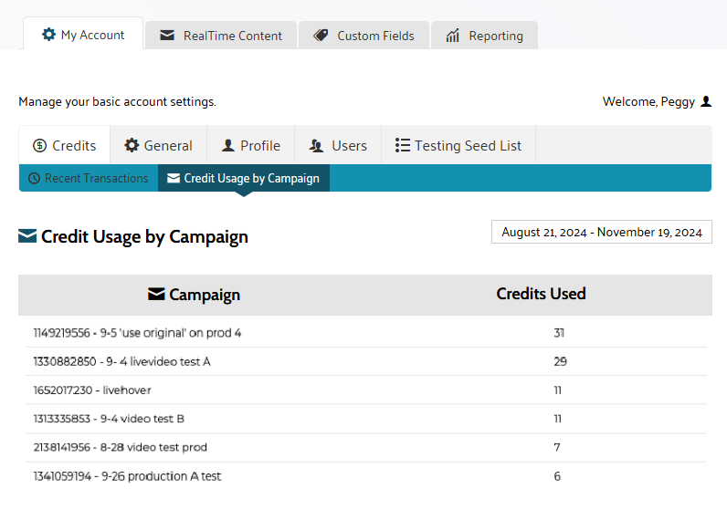Sort by the Campaign column header

(194, 295)
